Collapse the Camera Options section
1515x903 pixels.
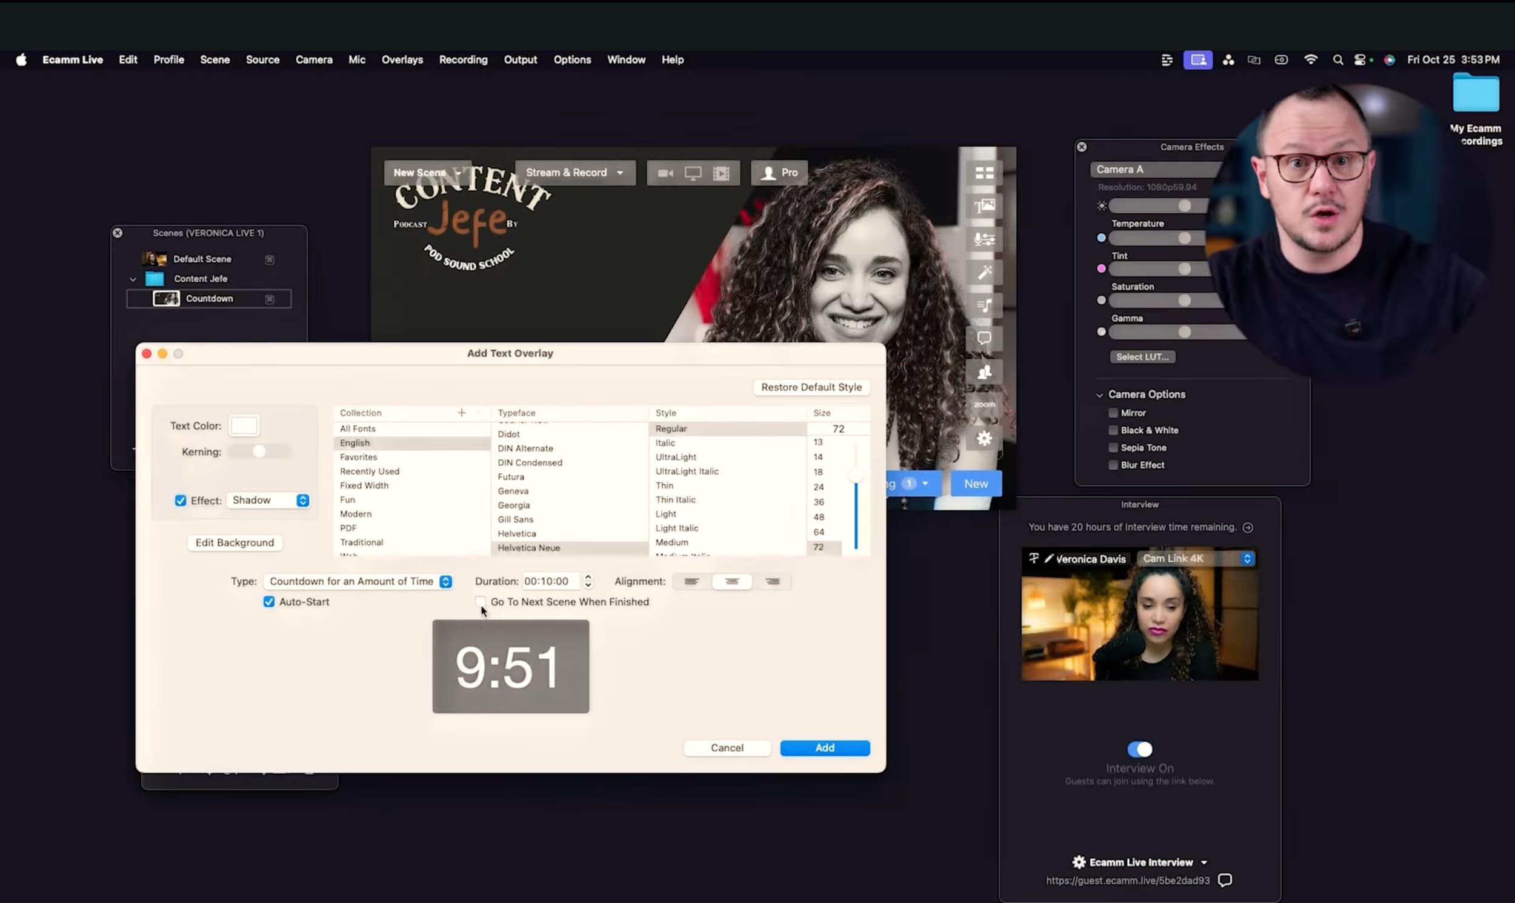pyautogui.click(x=1099, y=395)
